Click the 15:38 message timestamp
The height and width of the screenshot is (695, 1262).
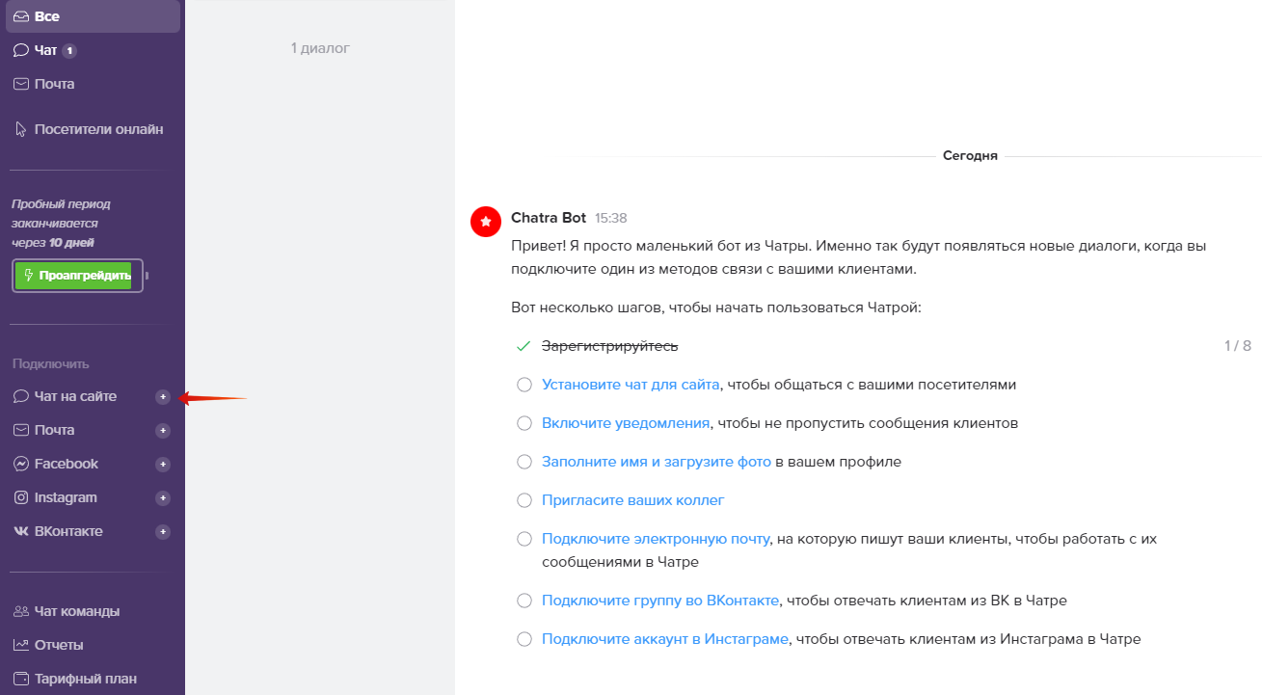[x=611, y=219]
